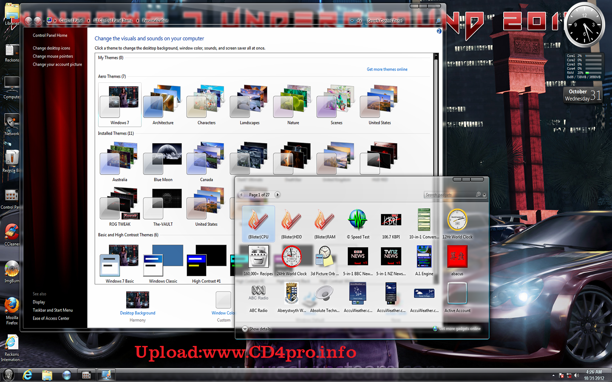Image resolution: width=612 pixels, height=382 pixels.
Task: Expand the Control Panel breadcrumb arrow
Action: click(88, 20)
